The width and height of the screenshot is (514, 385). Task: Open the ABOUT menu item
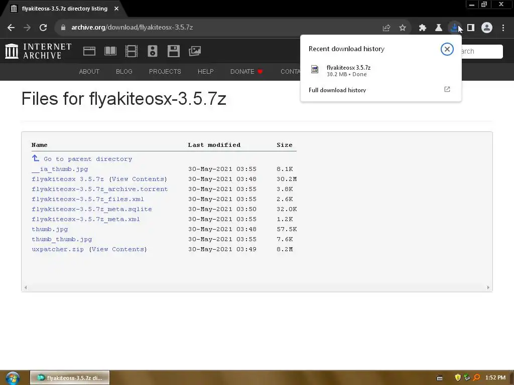coord(89,71)
